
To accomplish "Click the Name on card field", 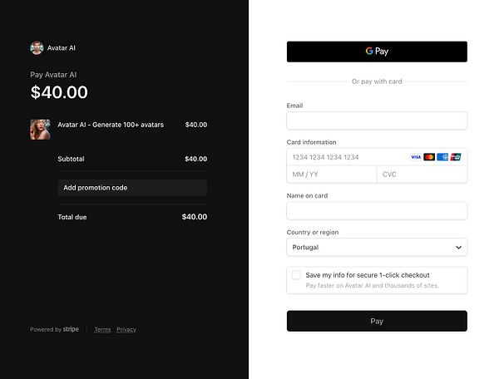I will (377, 210).
